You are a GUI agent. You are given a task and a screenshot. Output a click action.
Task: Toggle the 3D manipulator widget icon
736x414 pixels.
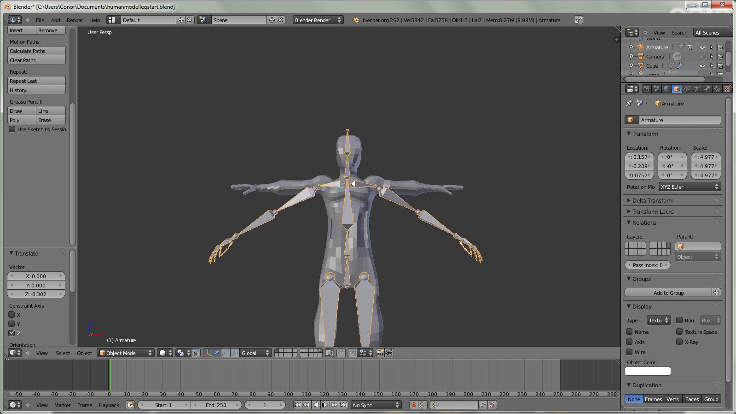(x=207, y=353)
